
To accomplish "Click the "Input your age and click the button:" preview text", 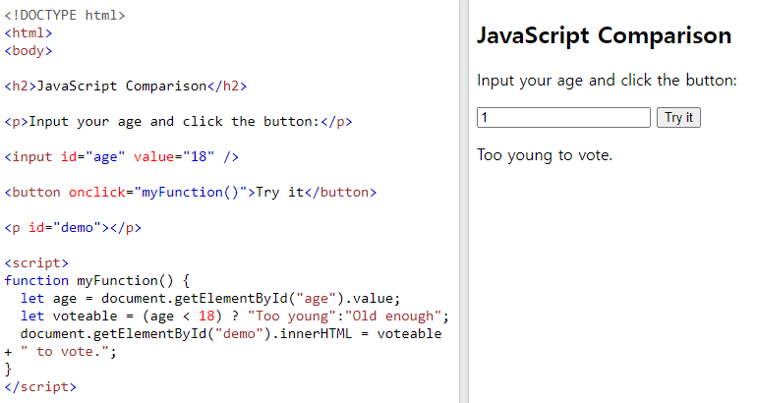I will point(607,81).
